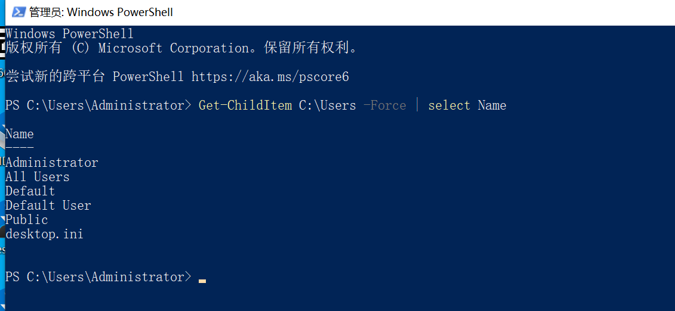Click the pipe symbol in the command line
Screen dimensions: 675x311
pyautogui.click(x=417, y=105)
